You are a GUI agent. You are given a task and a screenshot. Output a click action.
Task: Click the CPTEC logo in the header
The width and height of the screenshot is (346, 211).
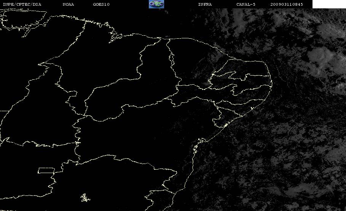[156, 4]
